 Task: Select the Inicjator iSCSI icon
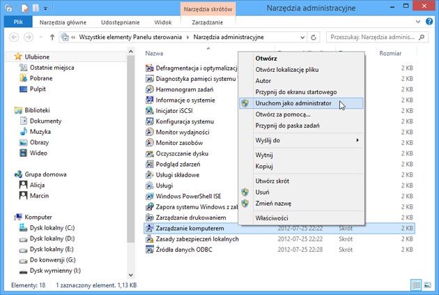(150, 111)
